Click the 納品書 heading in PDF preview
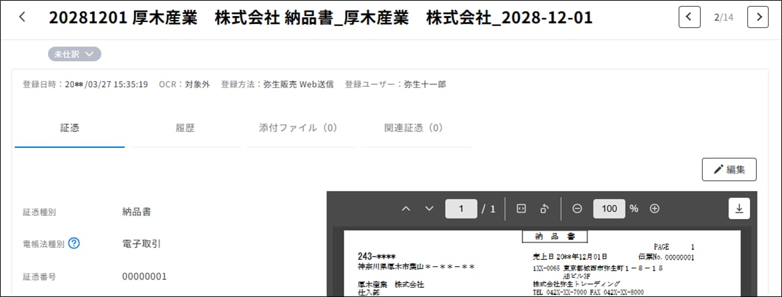The width and height of the screenshot is (782, 297). coord(555,236)
